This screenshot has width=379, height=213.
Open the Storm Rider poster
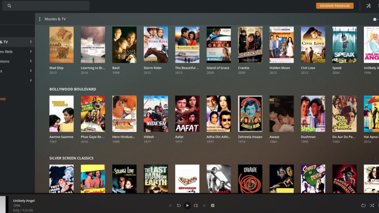pyautogui.click(x=156, y=45)
